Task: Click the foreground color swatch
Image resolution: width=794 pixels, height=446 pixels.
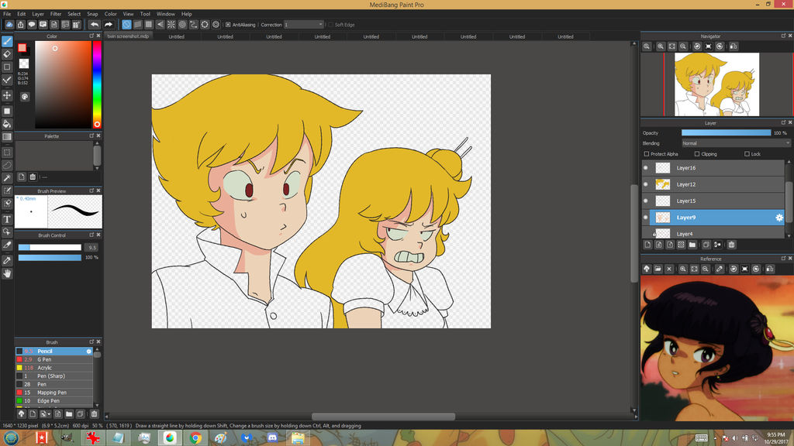Action: tap(22, 47)
